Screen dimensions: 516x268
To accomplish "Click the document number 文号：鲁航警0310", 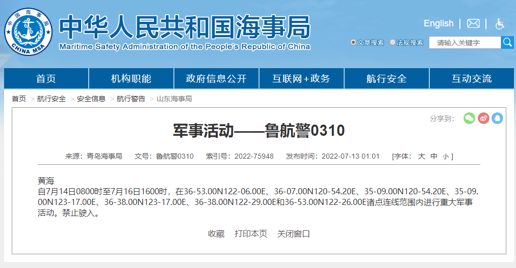I will coord(164,156).
